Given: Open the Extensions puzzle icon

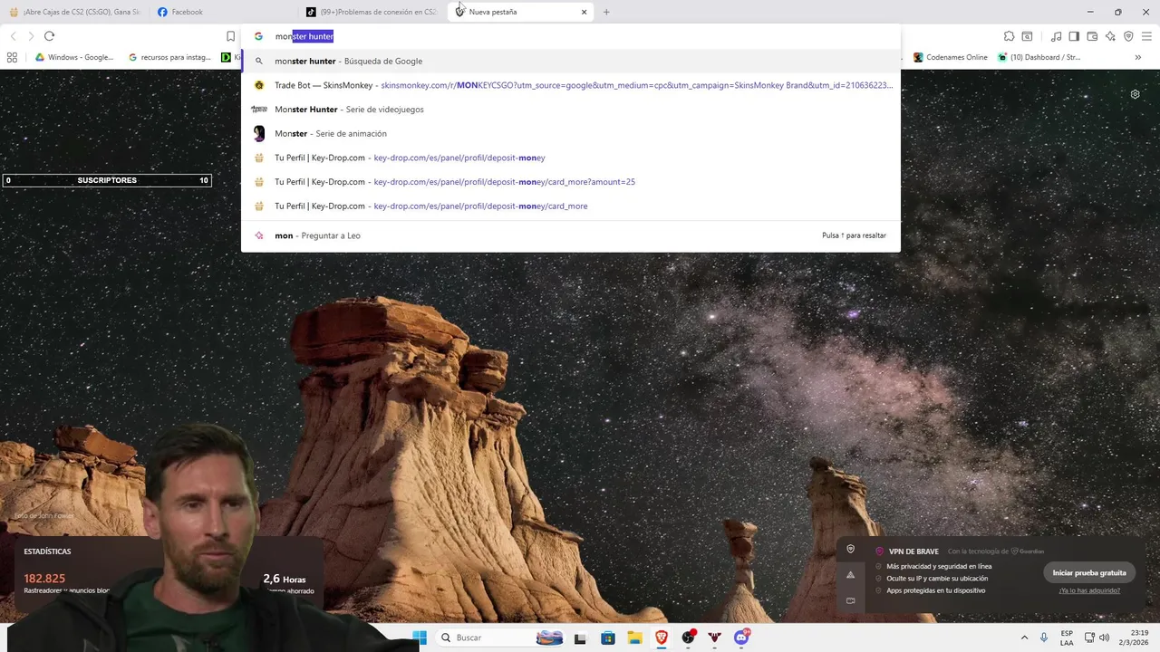Looking at the screenshot, I should click(1009, 36).
